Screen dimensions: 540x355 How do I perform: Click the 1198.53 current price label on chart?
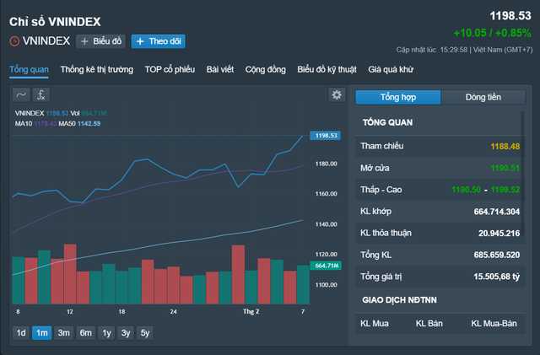pos(324,135)
